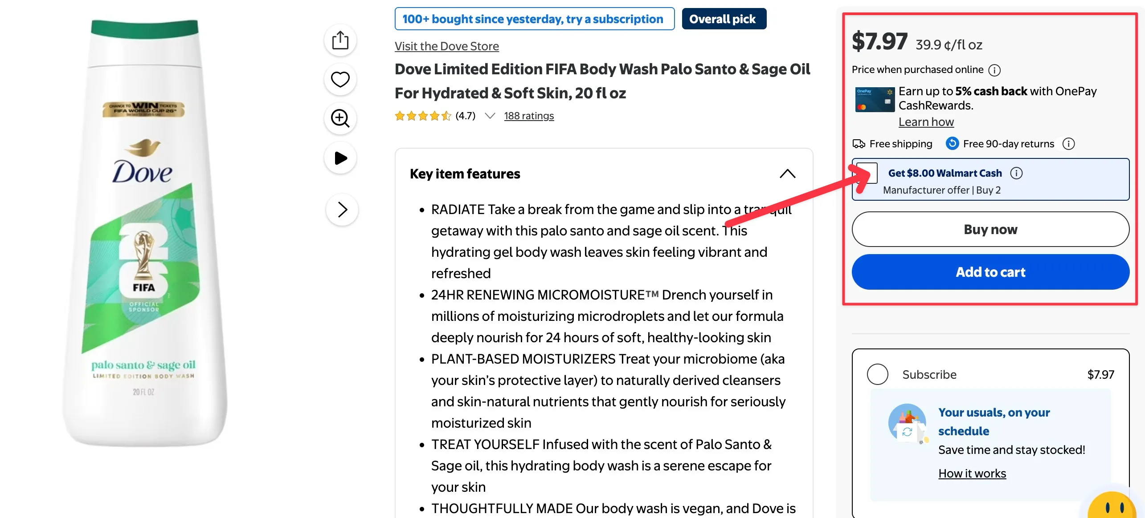Image resolution: width=1145 pixels, height=518 pixels.
Task: Click the OnePay card image
Action: [875, 100]
